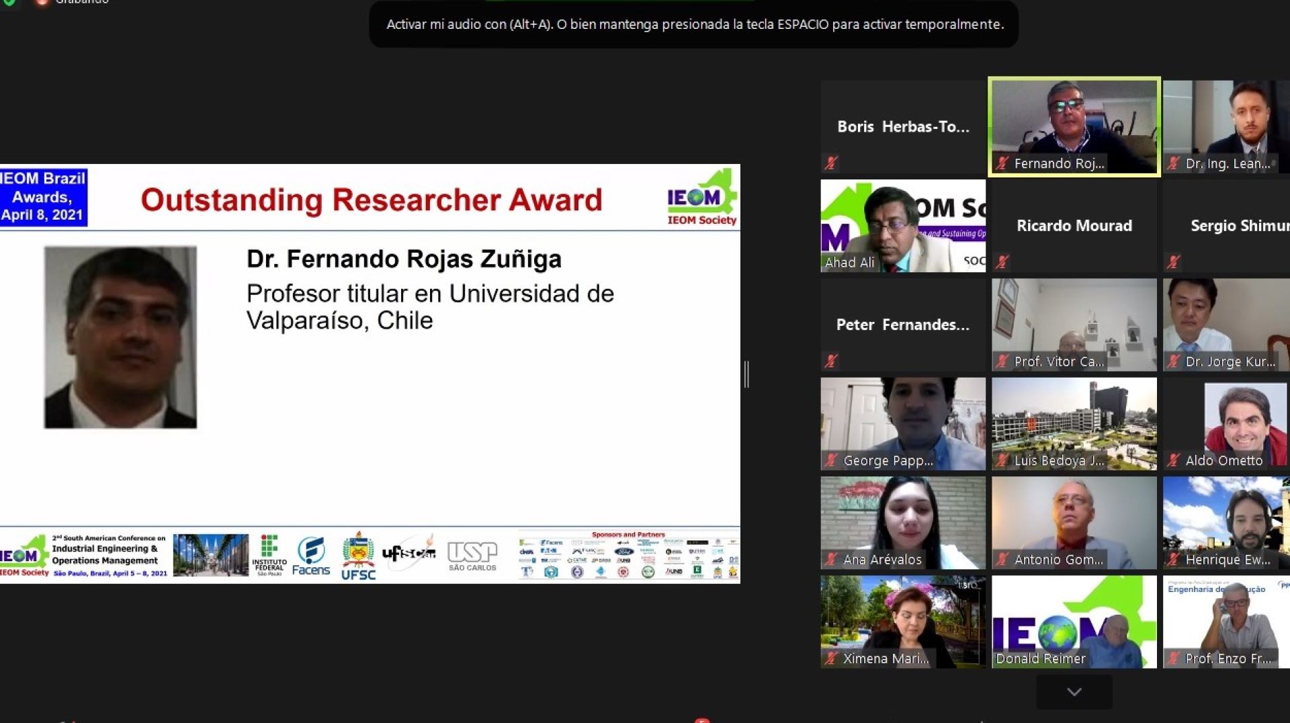
Task: Click the muted mic icon beside Ana Arévalos
Action: coord(831,559)
